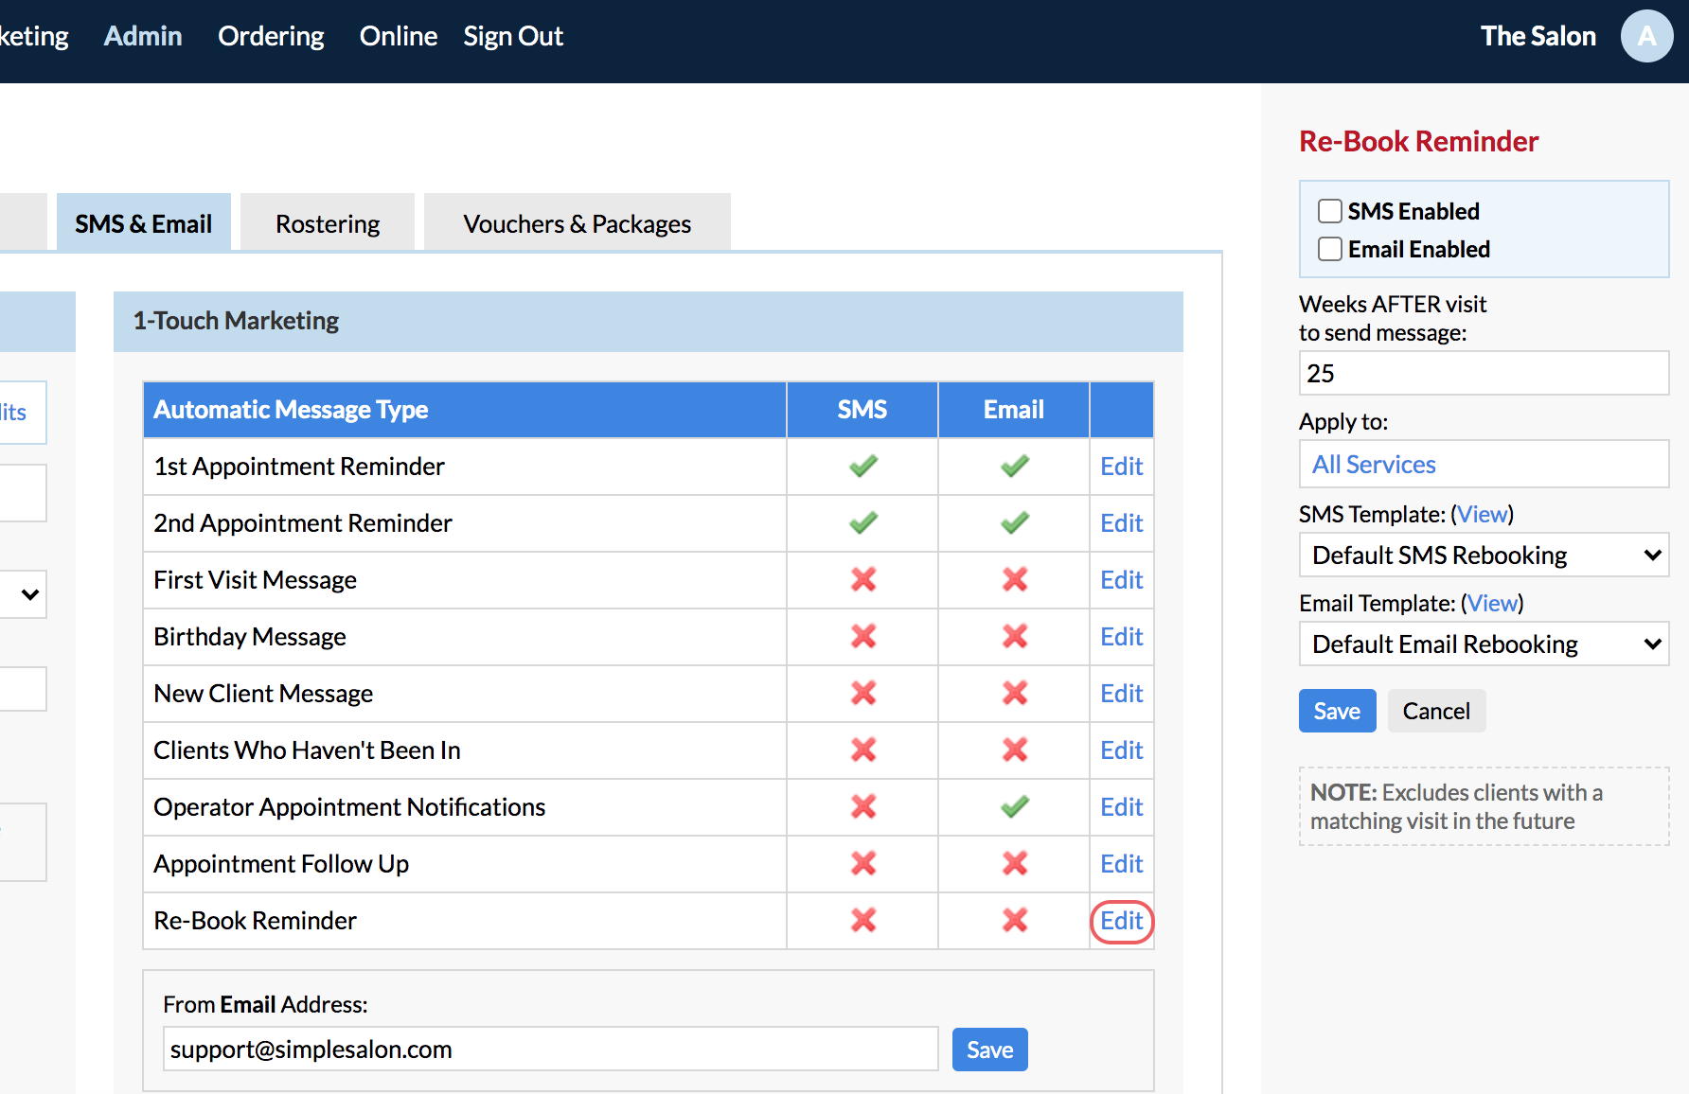Expand the Email Template dropdown
The height and width of the screenshot is (1094, 1689).
pos(1484,644)
